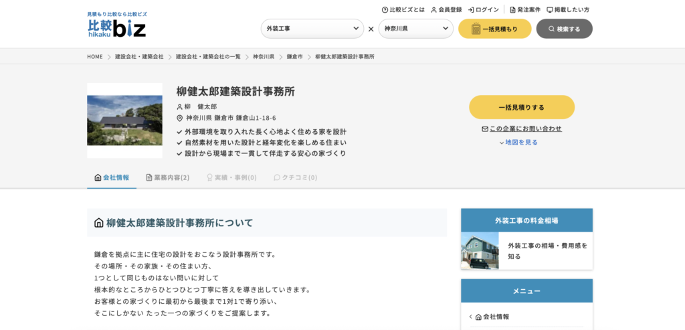Screen dimensions: 685x330
Task: Go to the ログイン login page
Action: tap(483, 10)
